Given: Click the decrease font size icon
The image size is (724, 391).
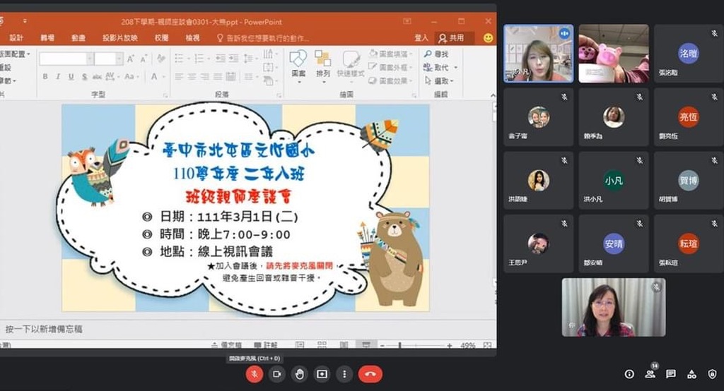Looking at the screenshot, I should coord(144,59).
